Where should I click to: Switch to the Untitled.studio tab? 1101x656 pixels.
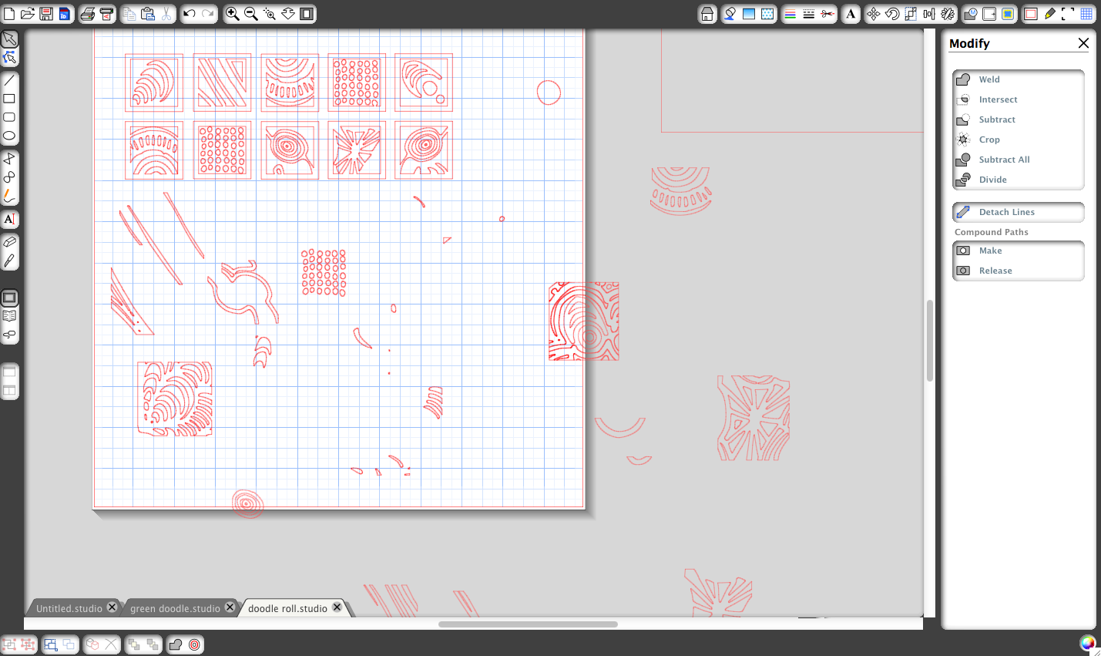click(x=69, y=608)
